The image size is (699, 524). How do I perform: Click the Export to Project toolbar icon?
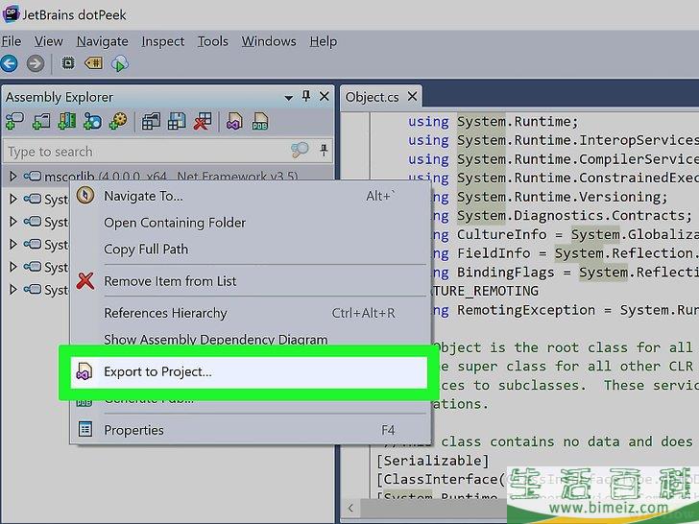pyautogui.click(x=234, y=121)
